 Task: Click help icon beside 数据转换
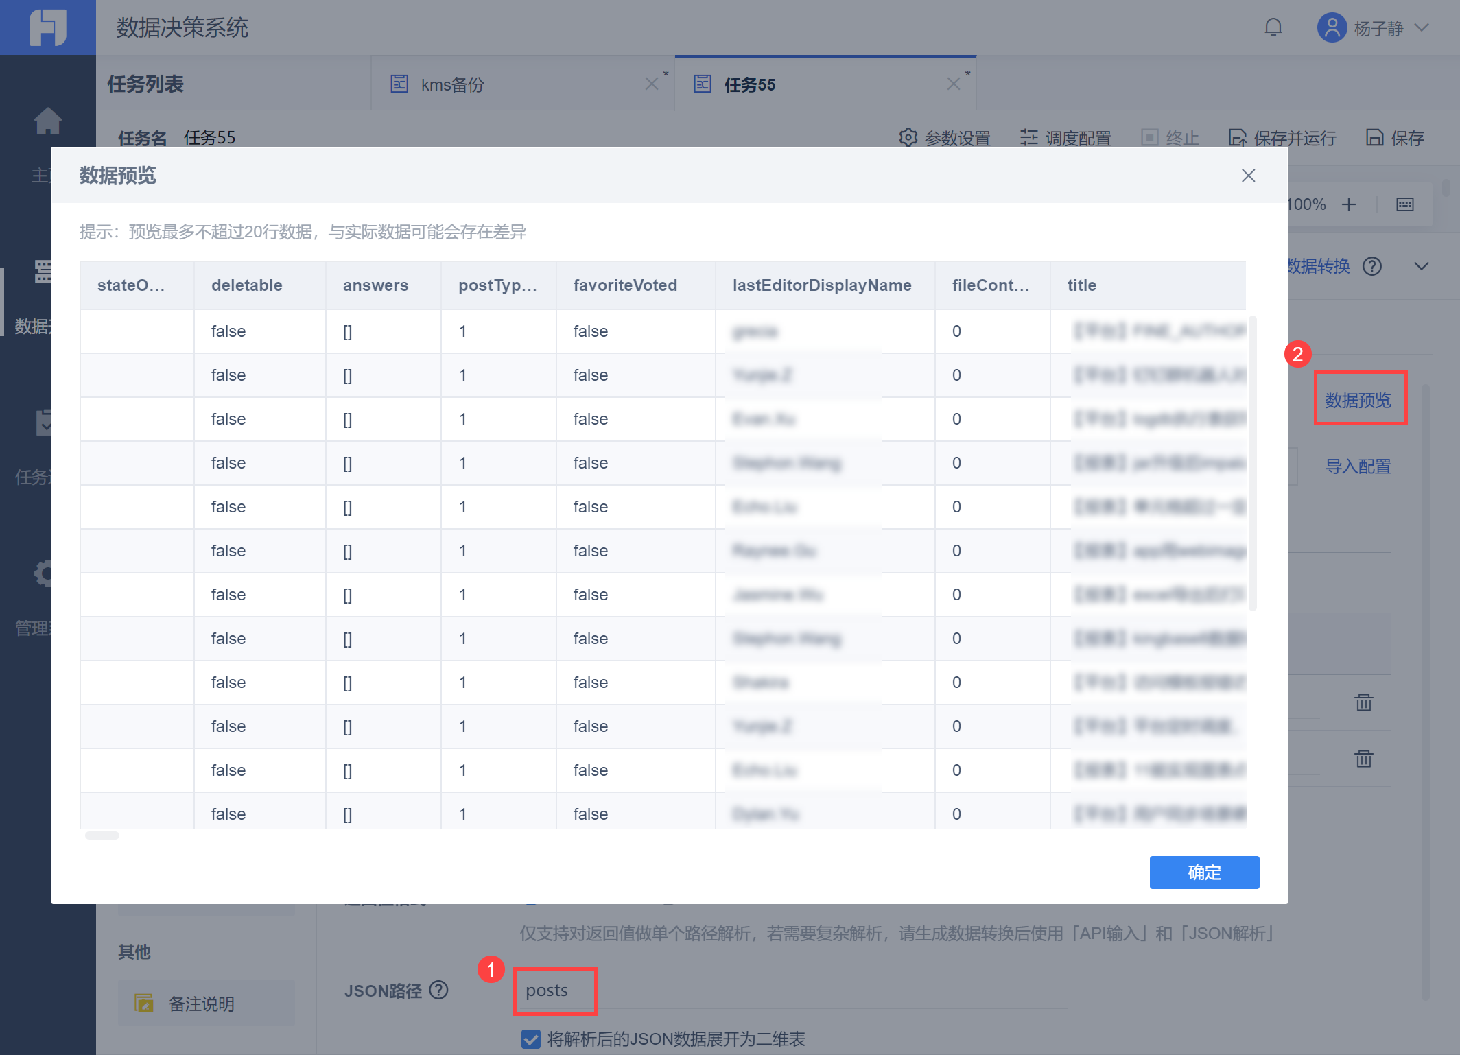coord(1372,266)
